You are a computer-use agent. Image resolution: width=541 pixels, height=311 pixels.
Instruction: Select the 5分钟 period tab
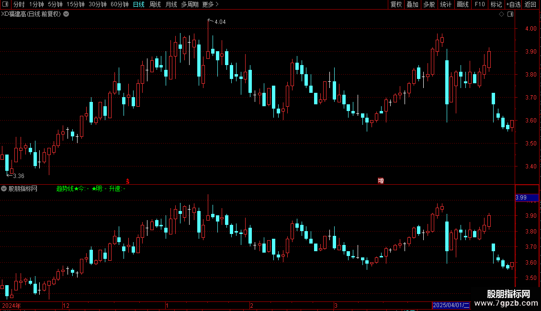click(x=55, y=4)
